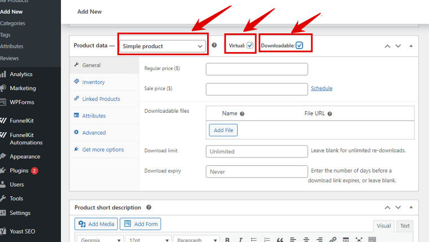Viewport: 429px width, 242px height.
Task: Move Product short description panel down
Action: point(398,208)
